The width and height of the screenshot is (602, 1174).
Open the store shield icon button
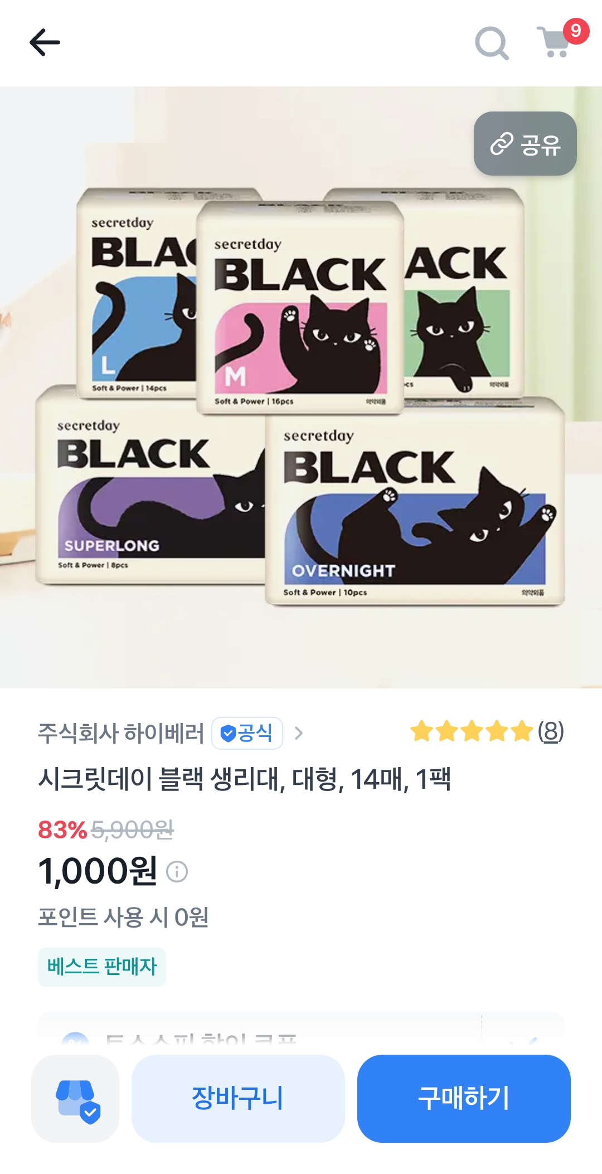click(x=75, y=1098)
